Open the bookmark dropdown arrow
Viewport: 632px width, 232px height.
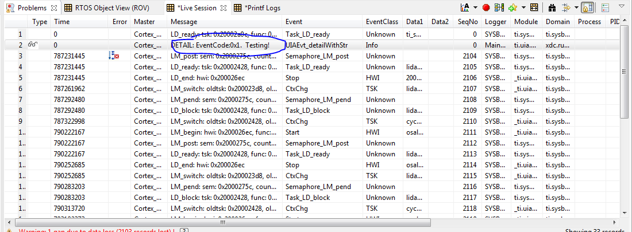tap(523, 7)
